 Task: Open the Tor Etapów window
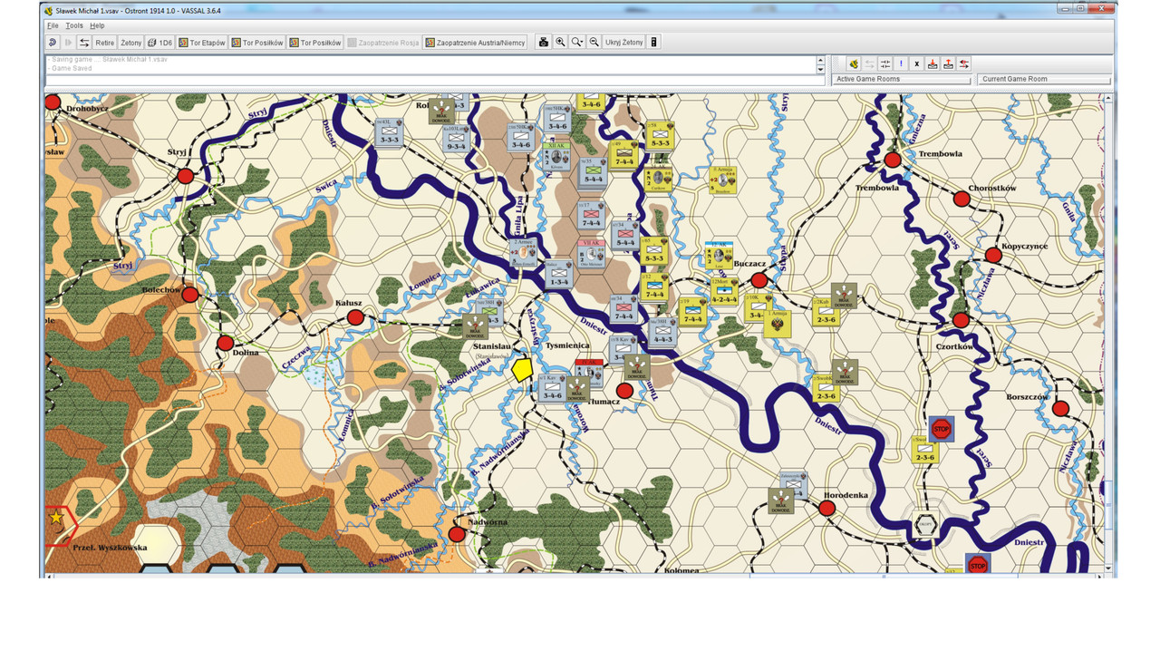[202, 43]
